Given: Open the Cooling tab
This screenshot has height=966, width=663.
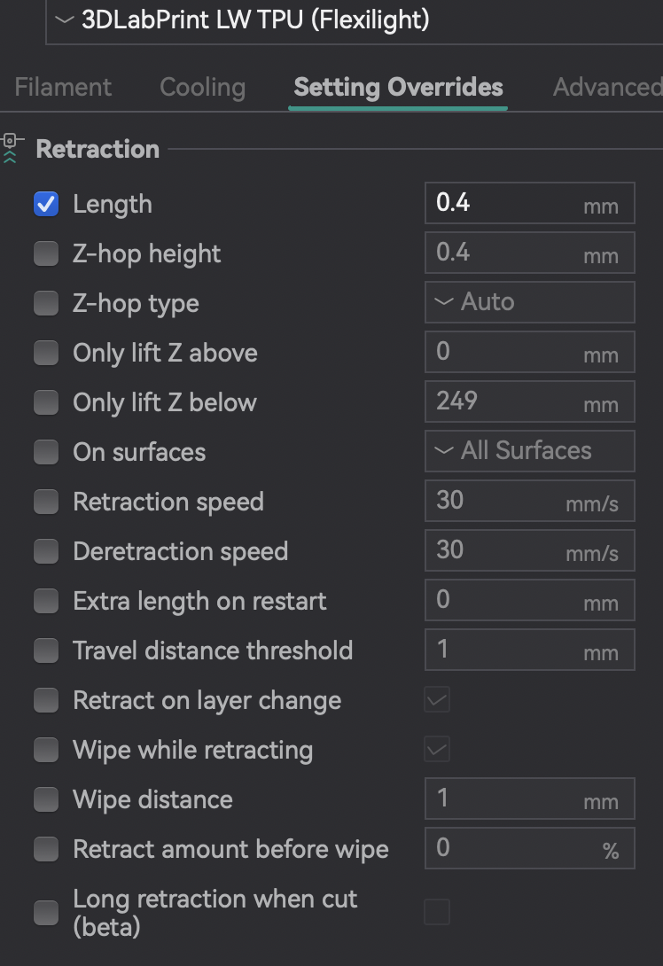Looking at the screenshot, I should (x=202, y=87).
